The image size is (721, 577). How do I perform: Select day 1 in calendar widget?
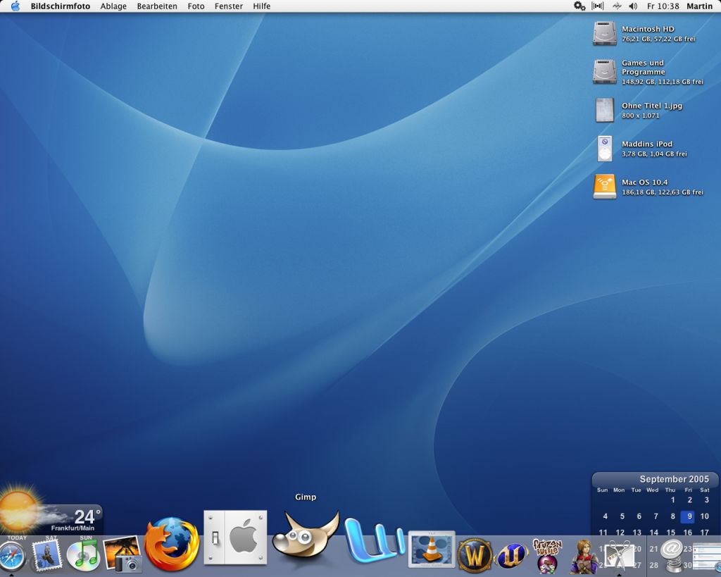(672, 500)
